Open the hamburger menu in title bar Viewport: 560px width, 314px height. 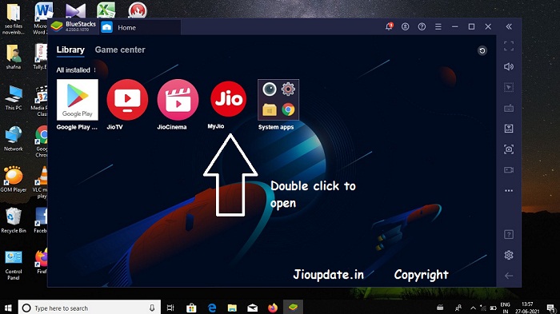coord(438,26)
